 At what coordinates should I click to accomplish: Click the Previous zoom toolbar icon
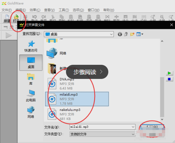tap(171, 18)
